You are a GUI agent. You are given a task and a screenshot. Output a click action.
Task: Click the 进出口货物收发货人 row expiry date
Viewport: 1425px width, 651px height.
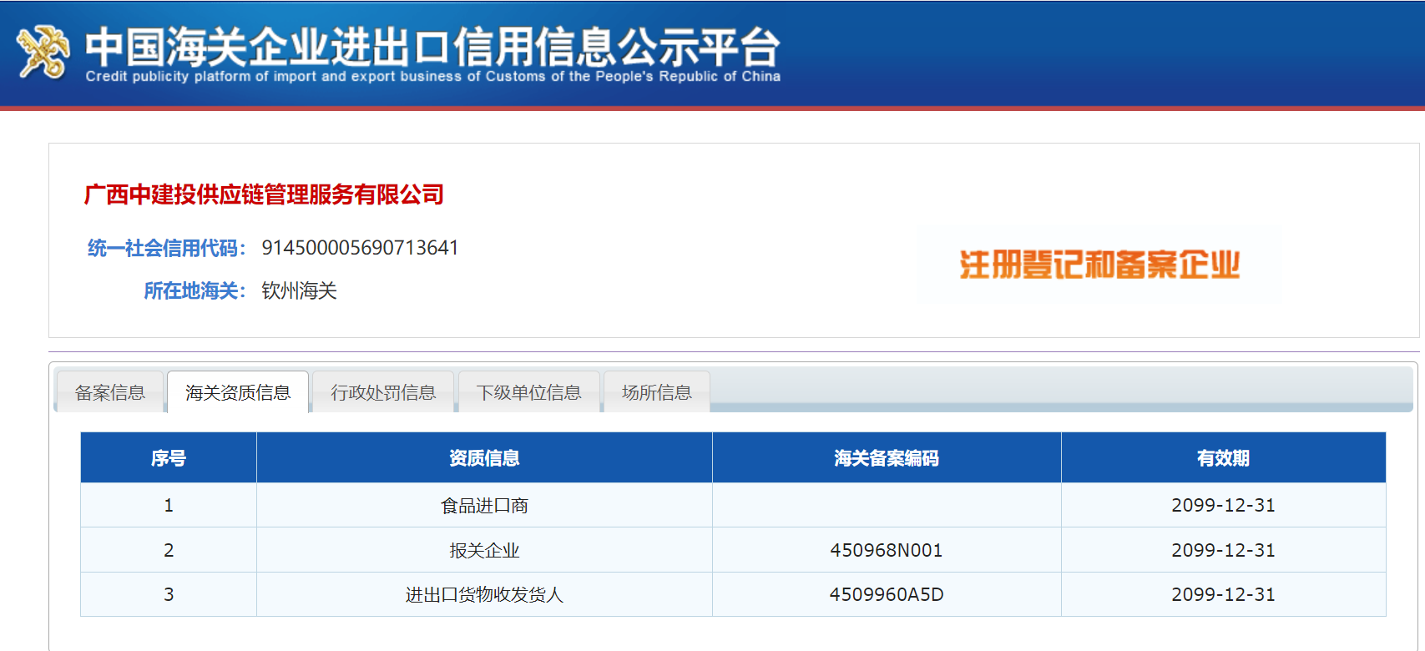point(1223,594)
